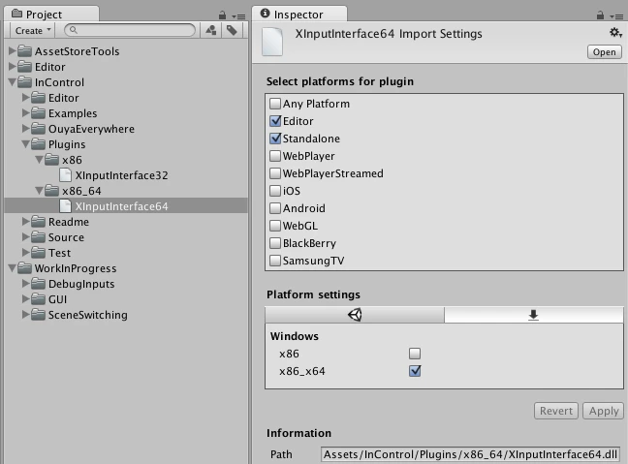The height and width of the screenshot is (464, 628).
Task: Check the Windows x86 checkbox
Action: (415, 354)
